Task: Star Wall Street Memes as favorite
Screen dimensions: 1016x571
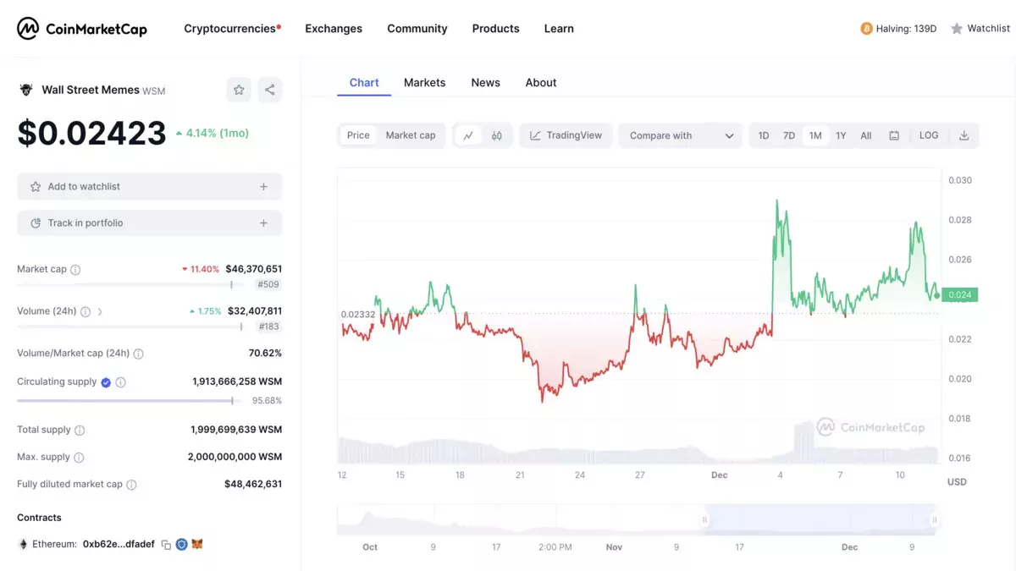Action: pyautogui.click(x=239, y=90)
